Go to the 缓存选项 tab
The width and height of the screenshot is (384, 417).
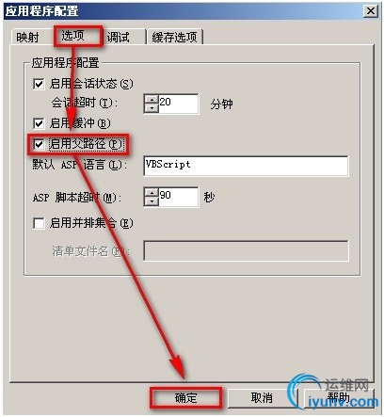click(175, 38)
